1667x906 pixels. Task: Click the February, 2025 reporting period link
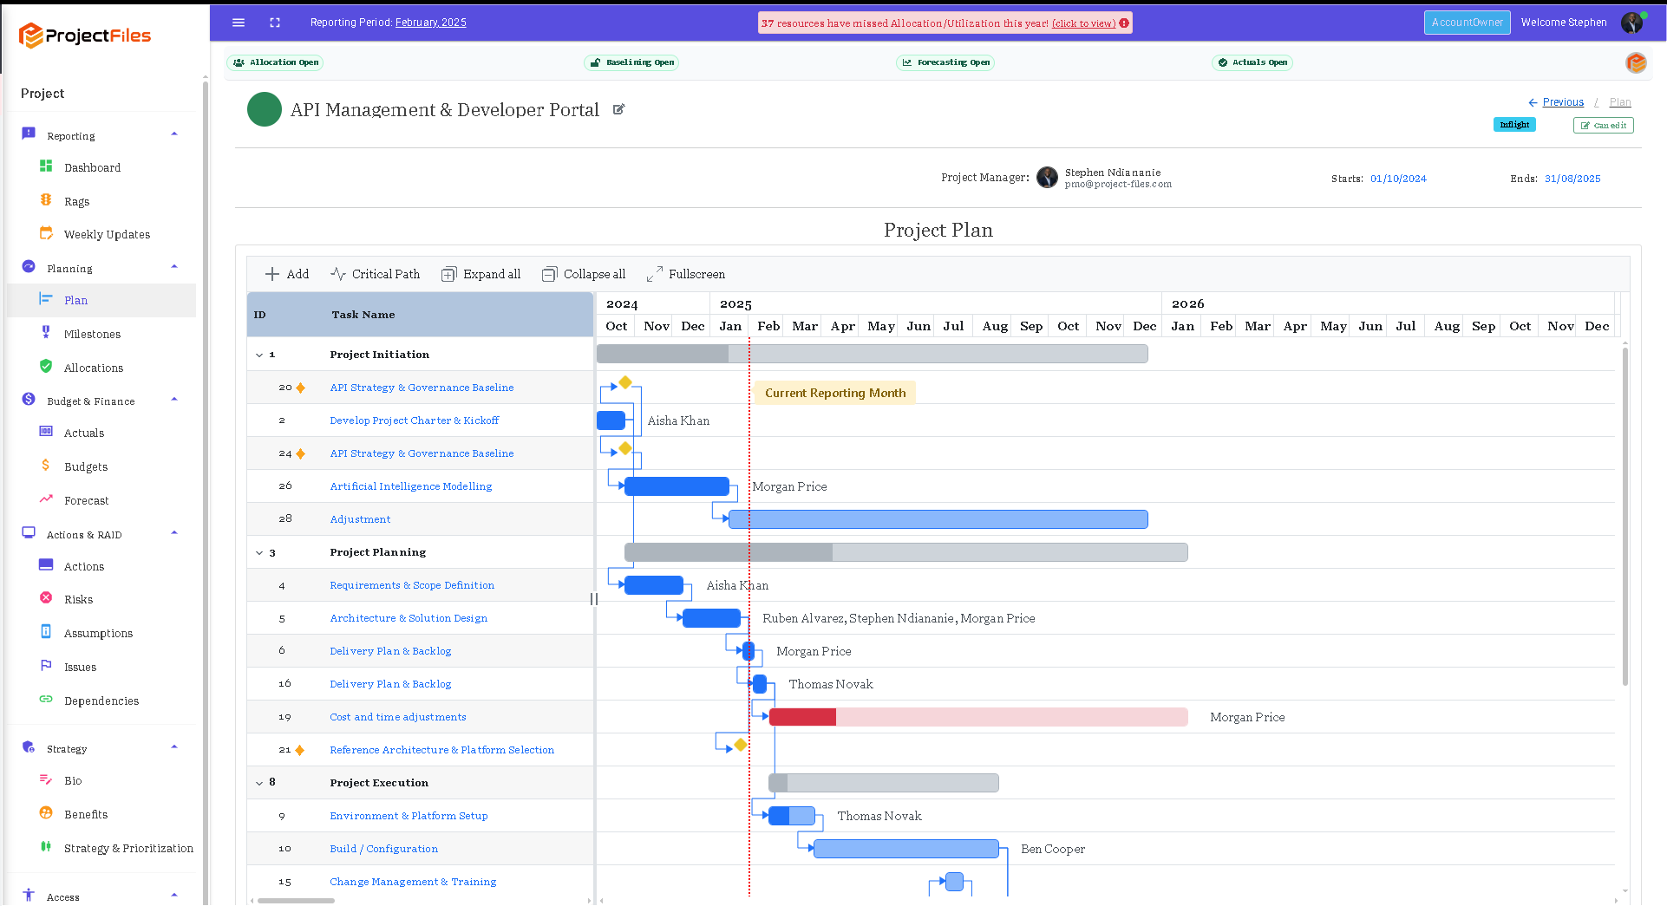[431, 23]
